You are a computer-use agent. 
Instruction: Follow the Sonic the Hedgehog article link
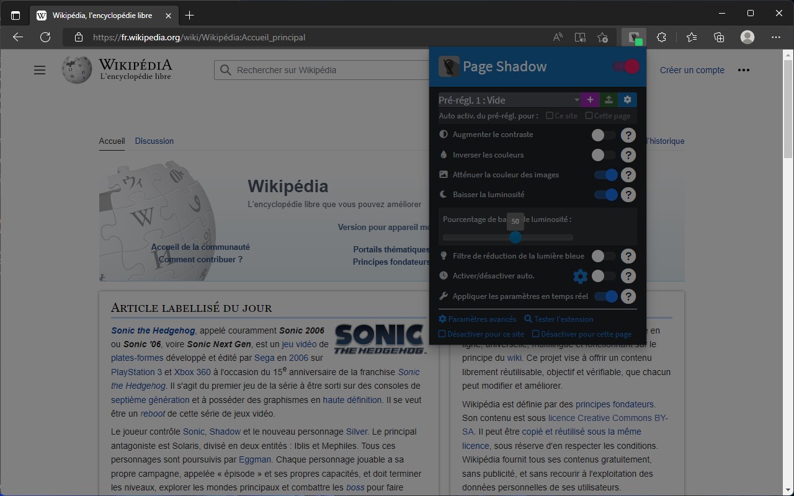[x=153, y=330]
